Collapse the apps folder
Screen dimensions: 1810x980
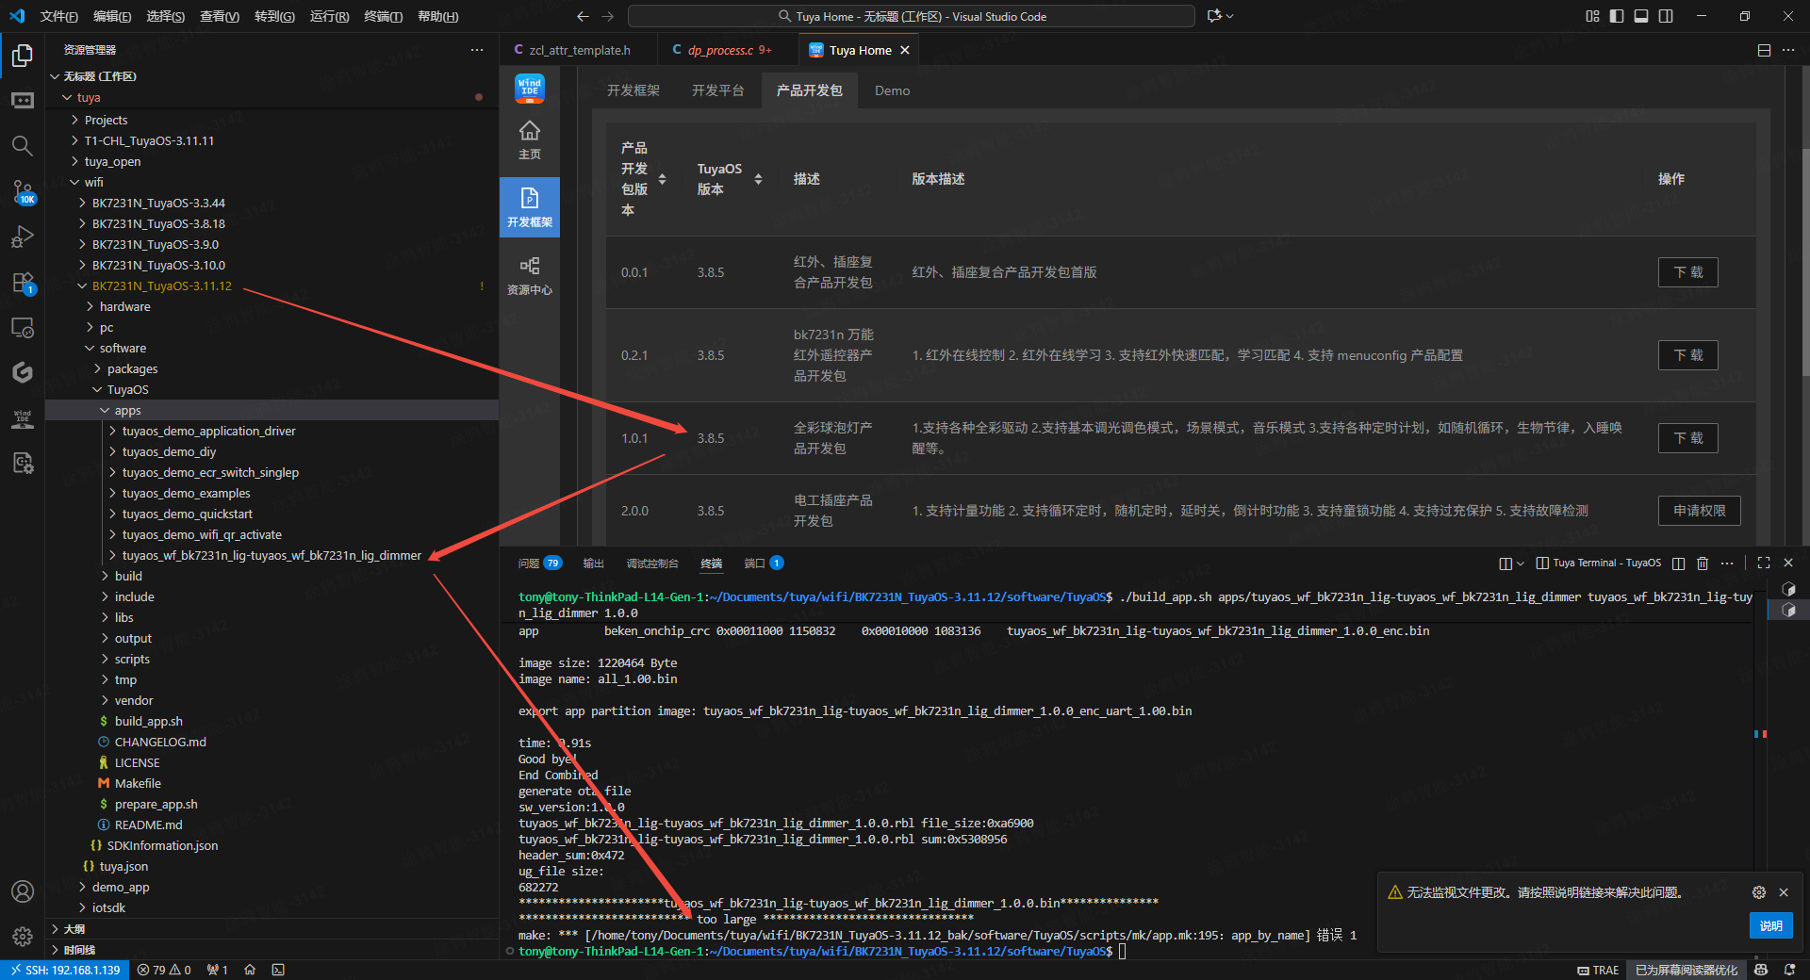tap(127, 410)
